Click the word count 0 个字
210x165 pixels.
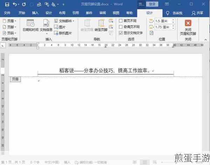pyautogui.click(x=35, y=162)
